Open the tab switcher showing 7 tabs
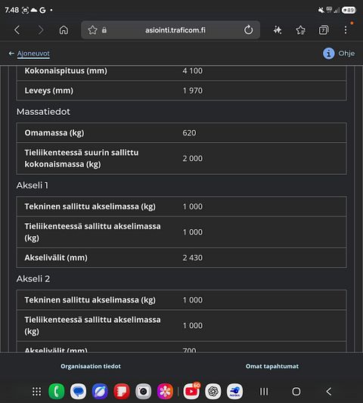The height and width of the screenshot is (403, 363). [x=324, y=30]
